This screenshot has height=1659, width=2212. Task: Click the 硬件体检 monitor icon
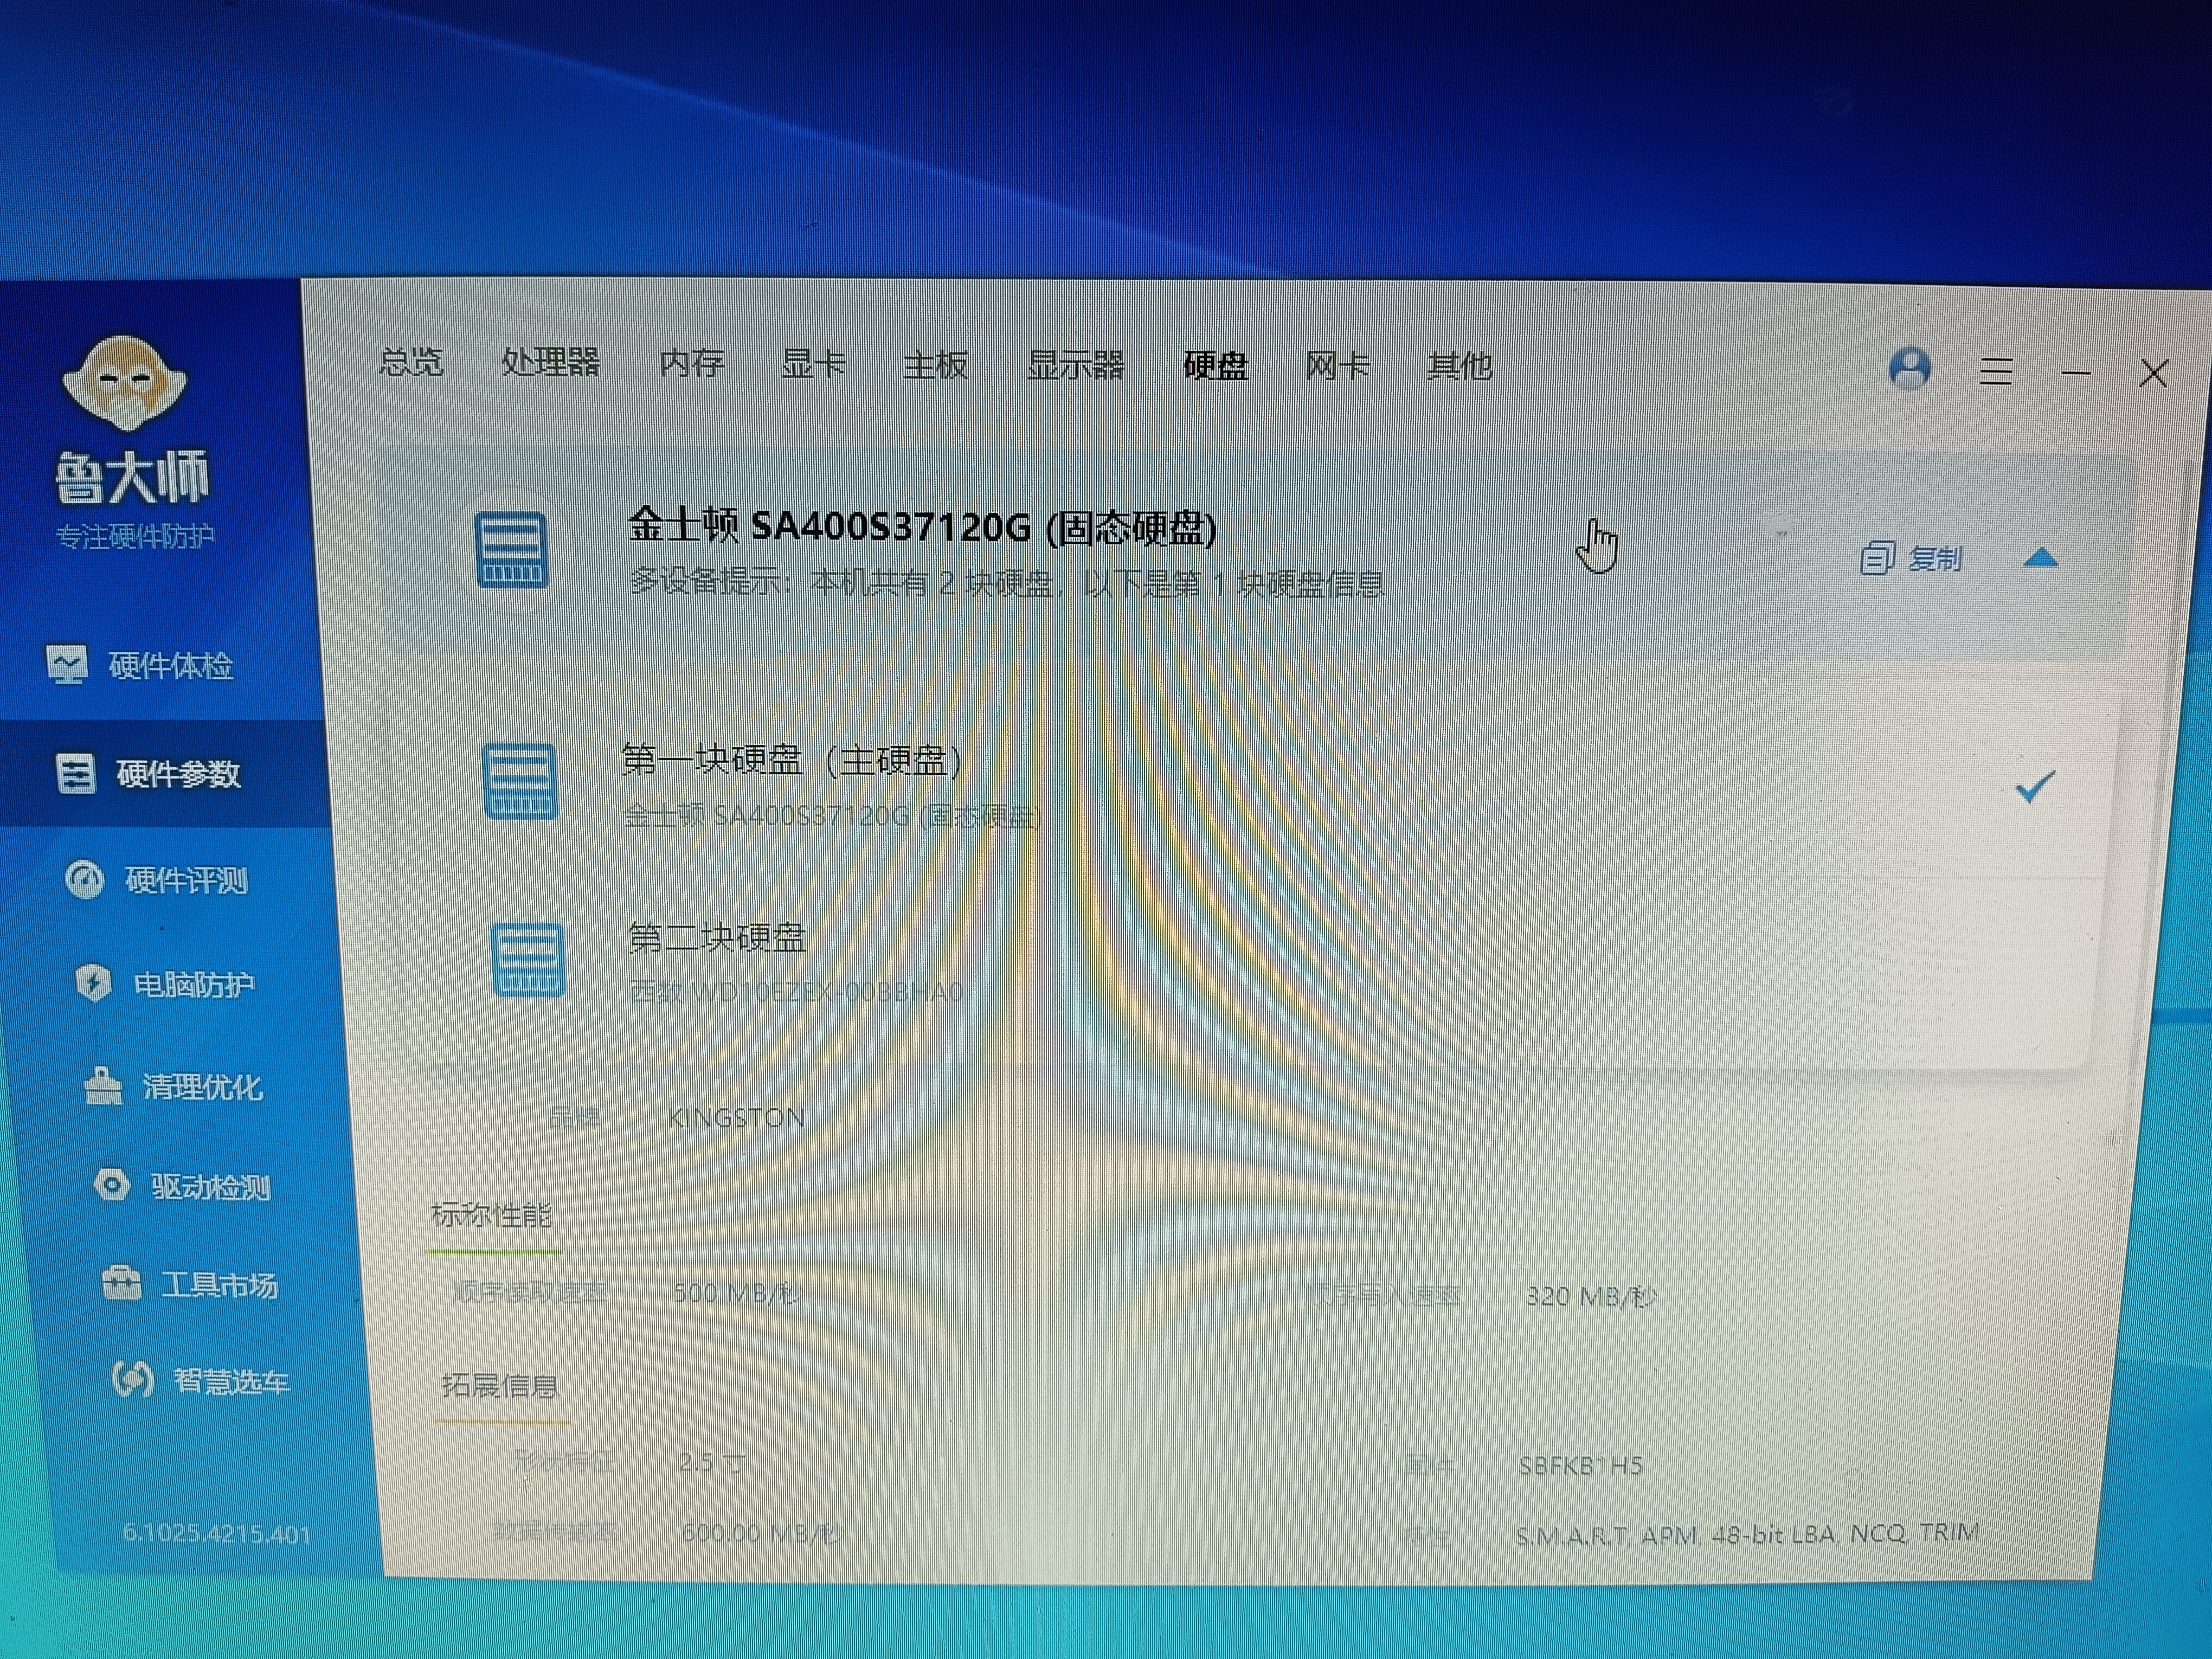coord(67,665)
